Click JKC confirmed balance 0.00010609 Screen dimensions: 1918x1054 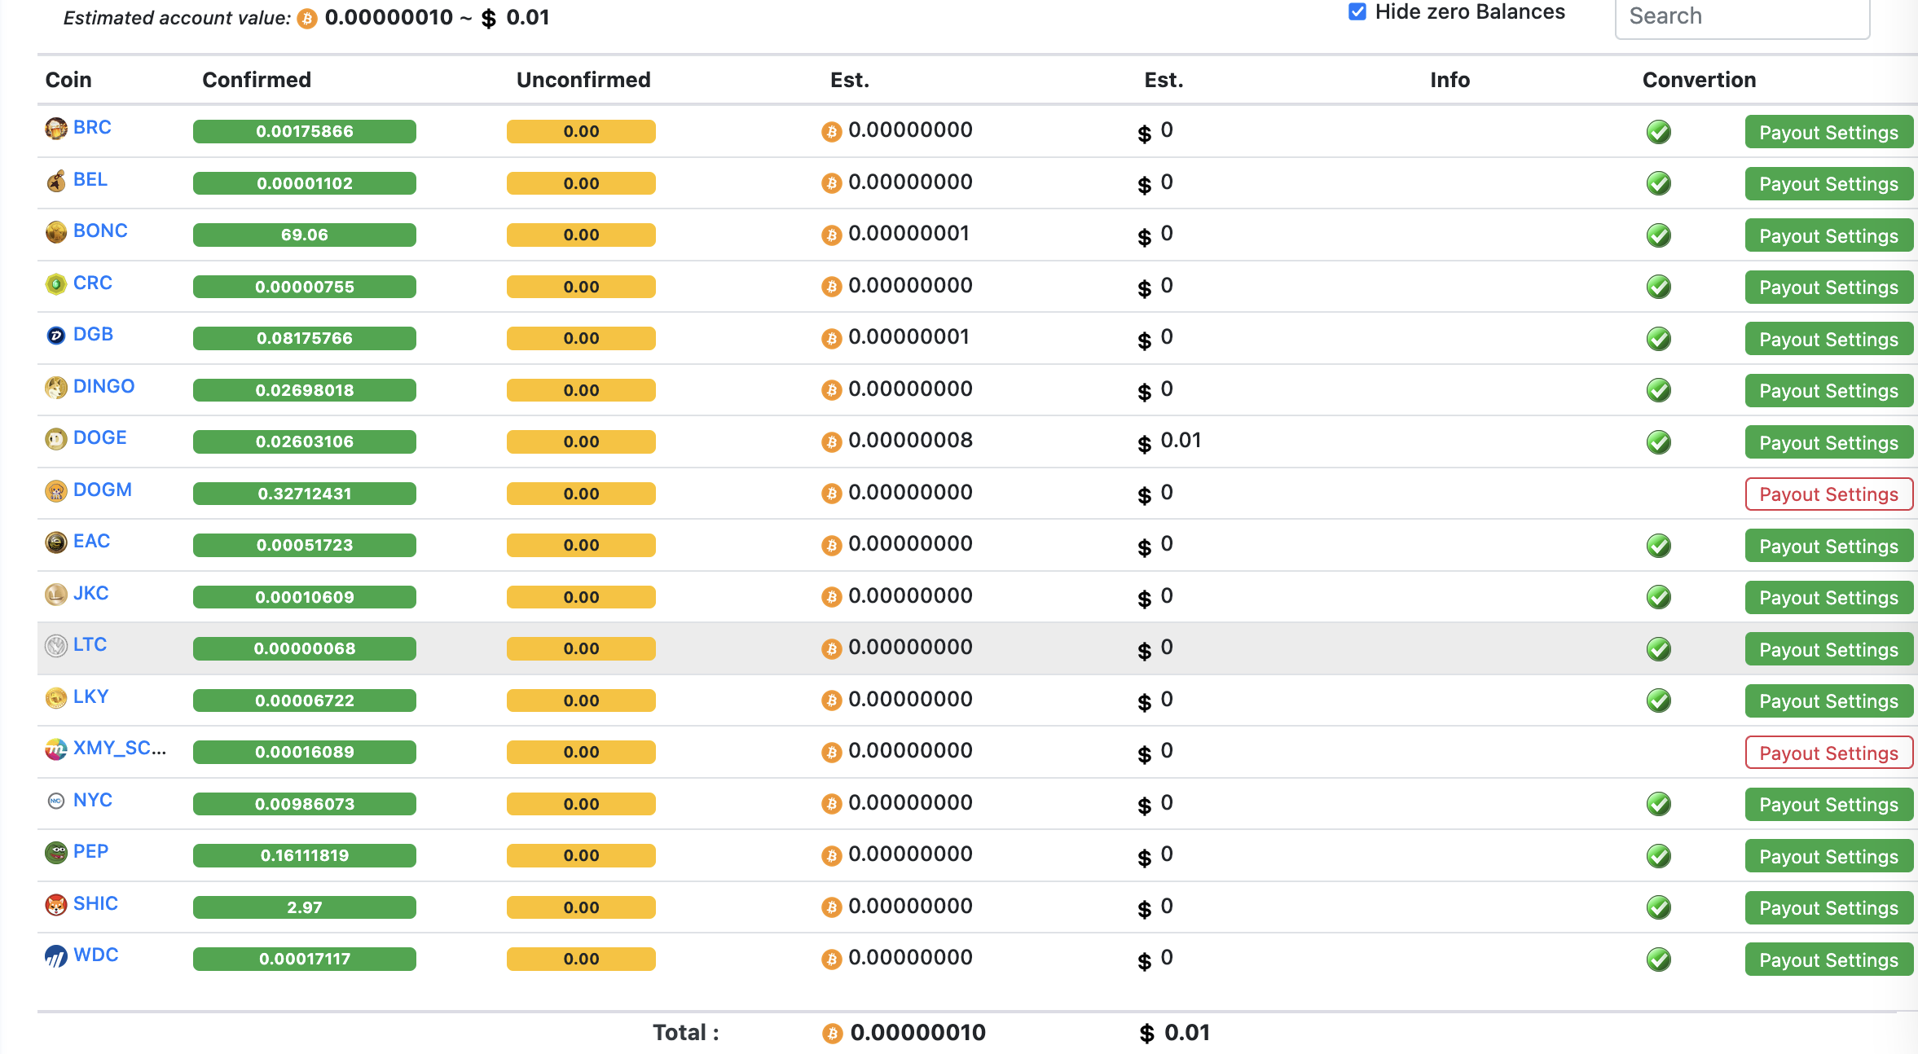[x=305, y=597]
